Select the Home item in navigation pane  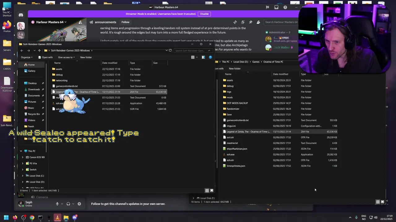click(31, 65)
